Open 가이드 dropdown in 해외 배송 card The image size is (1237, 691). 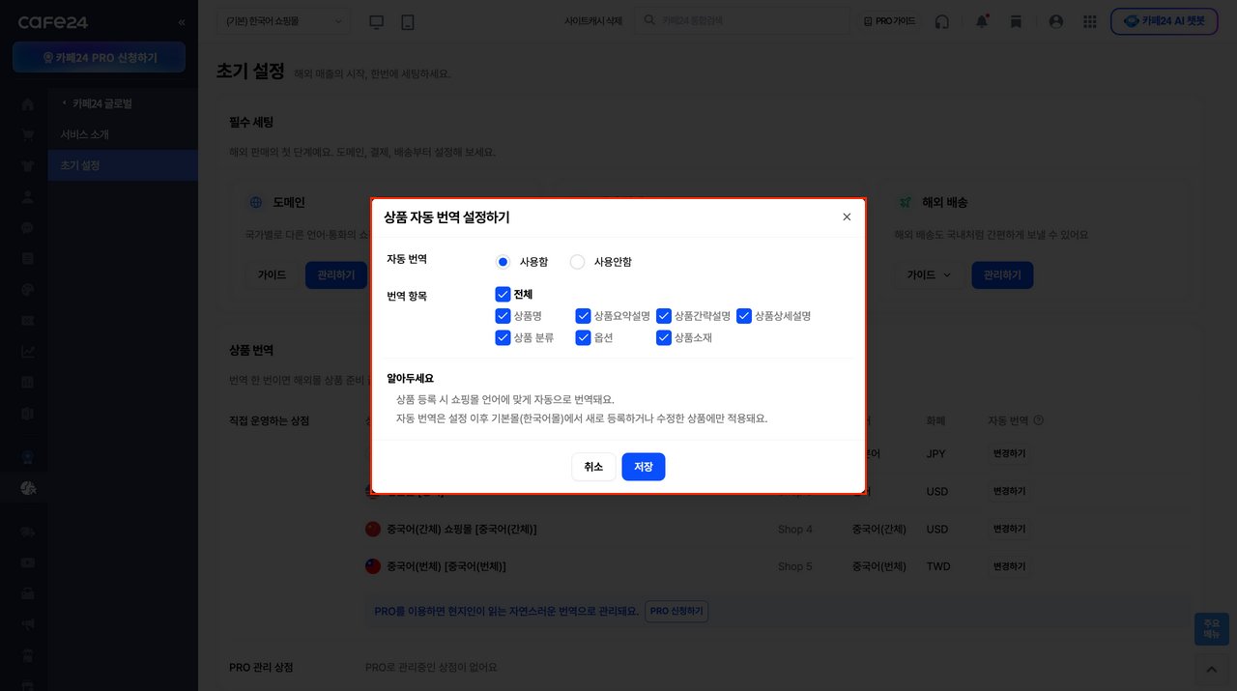(928, 275)
